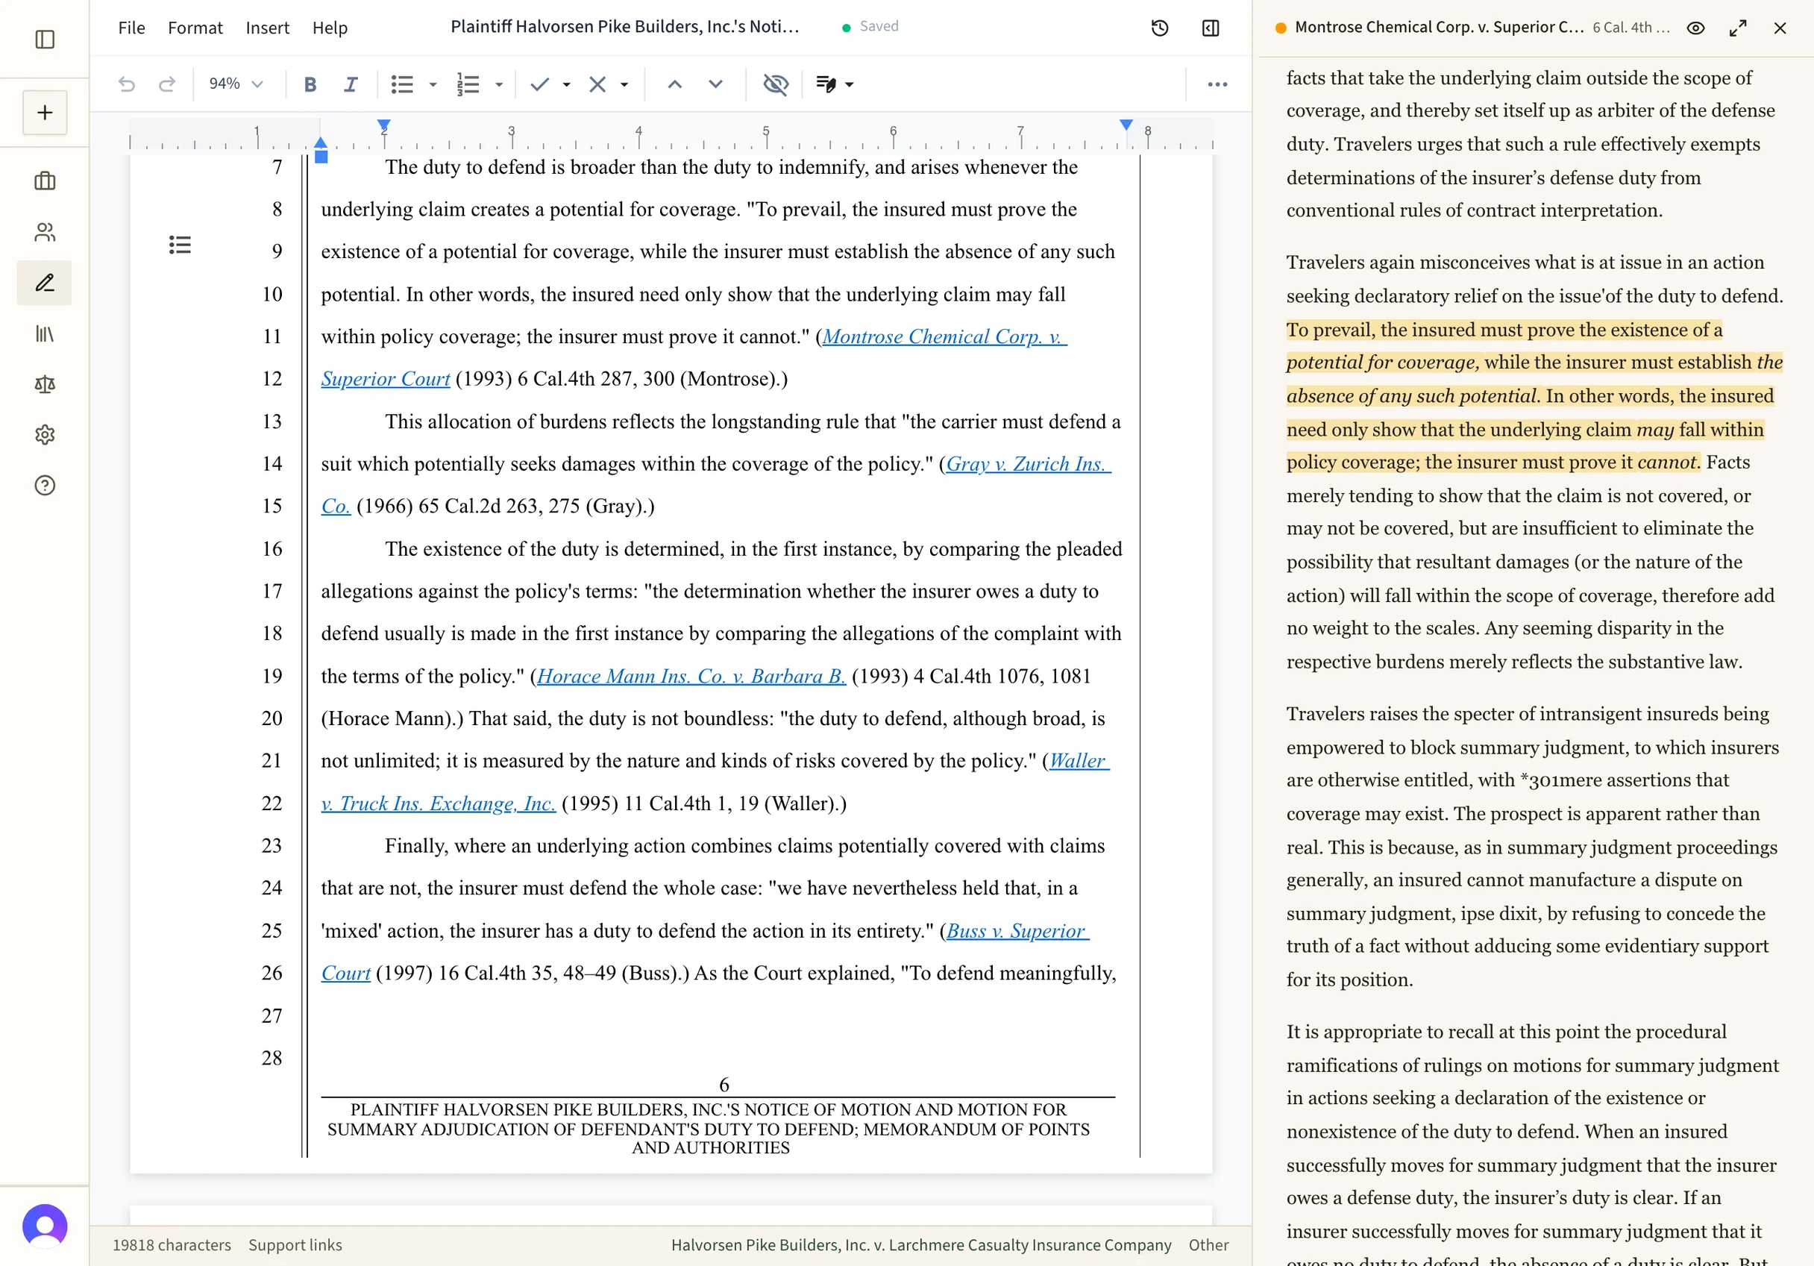
Task: Open the document outline list icon
Action: point(181,245)
